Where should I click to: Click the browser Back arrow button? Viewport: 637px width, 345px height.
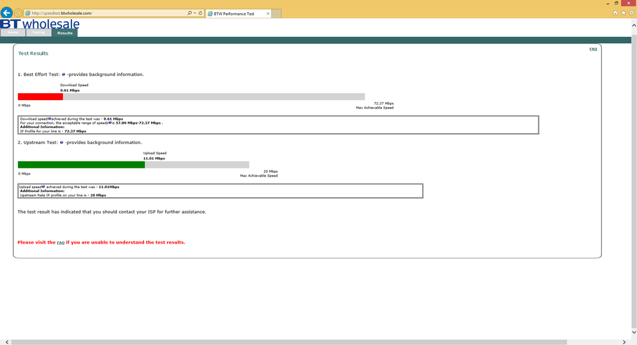pos(6,13)
